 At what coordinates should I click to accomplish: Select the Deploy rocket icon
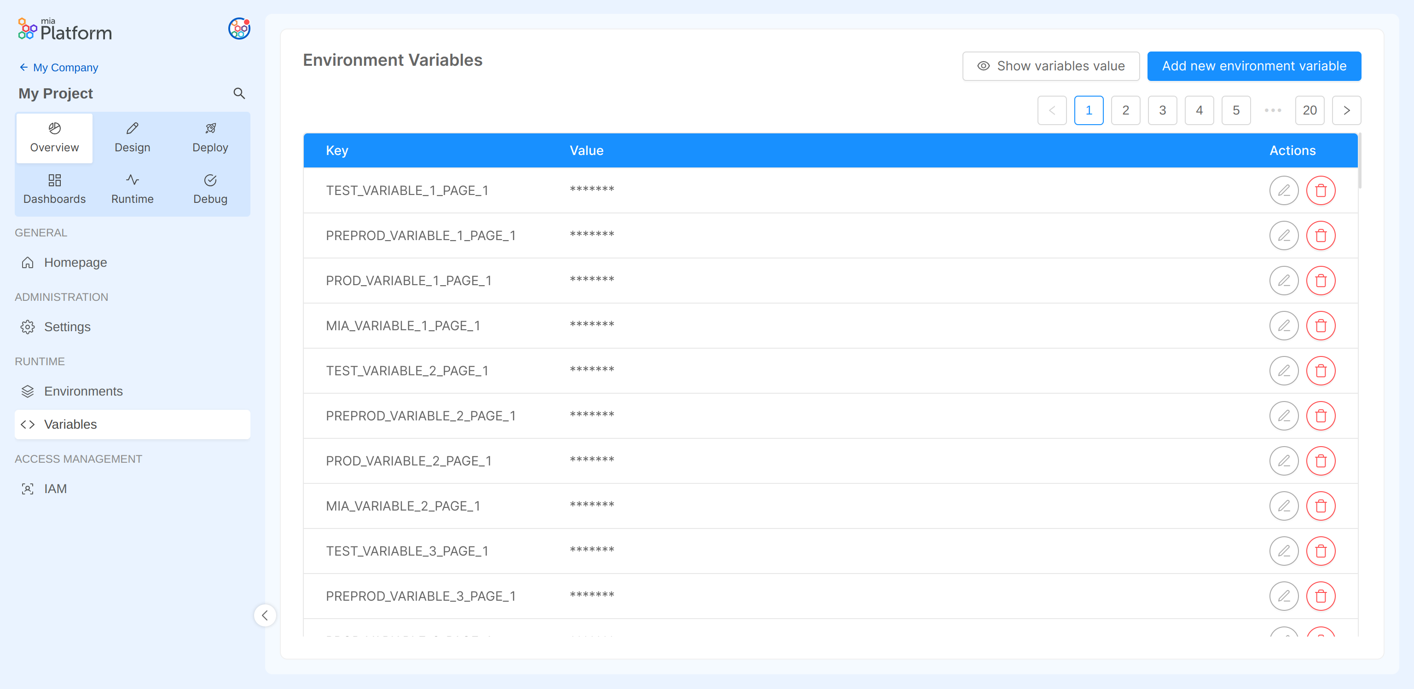[210, 128]
